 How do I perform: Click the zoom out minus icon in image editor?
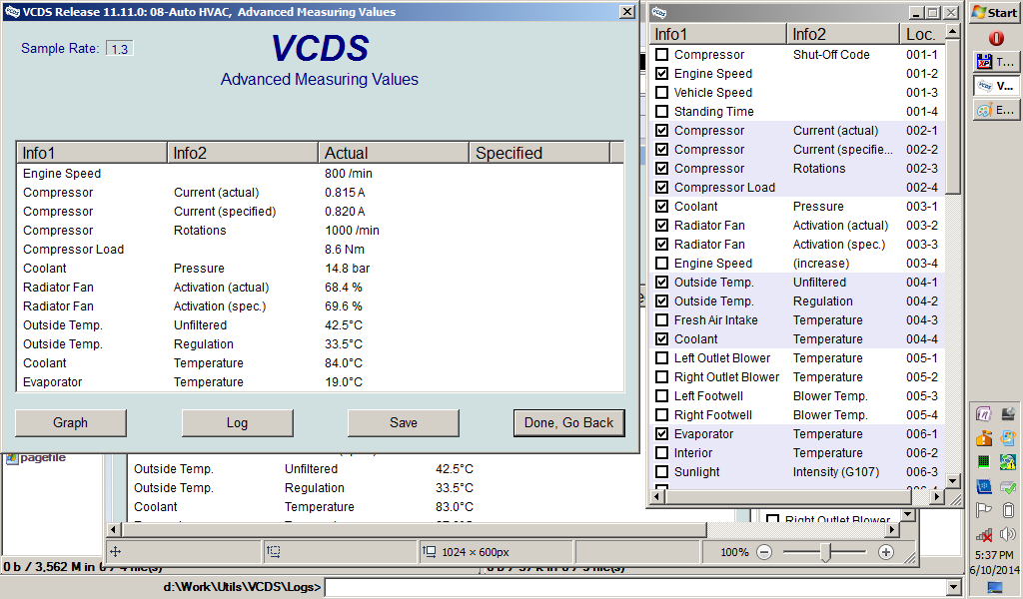(764, 552)
